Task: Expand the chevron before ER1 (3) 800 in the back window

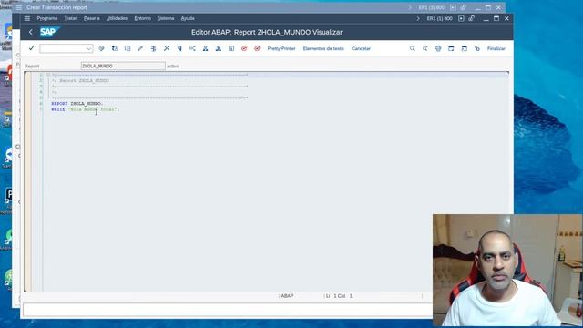Action: (410, 7)
